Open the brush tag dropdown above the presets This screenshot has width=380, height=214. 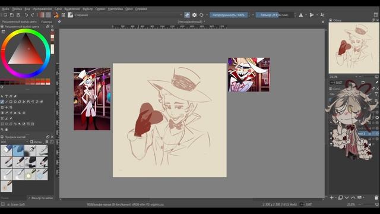(14, 142)
